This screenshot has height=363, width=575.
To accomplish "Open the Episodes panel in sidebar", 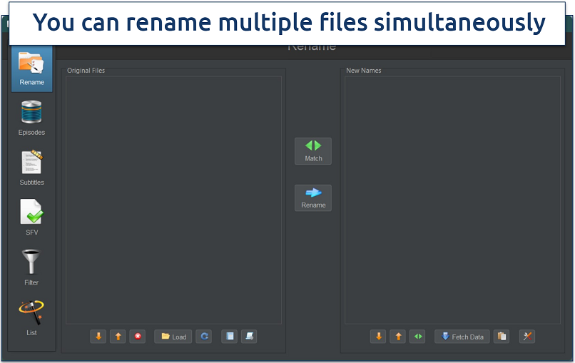I will (31, 118).
